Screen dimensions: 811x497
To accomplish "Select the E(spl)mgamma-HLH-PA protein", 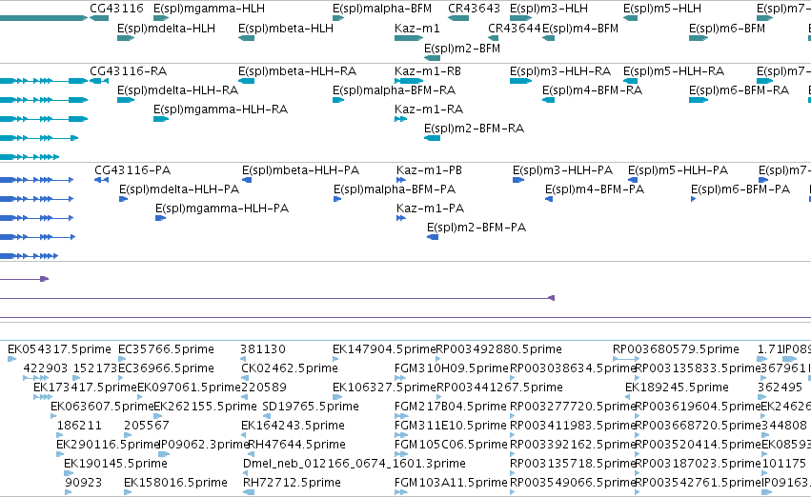I will (x=222, y=209).
